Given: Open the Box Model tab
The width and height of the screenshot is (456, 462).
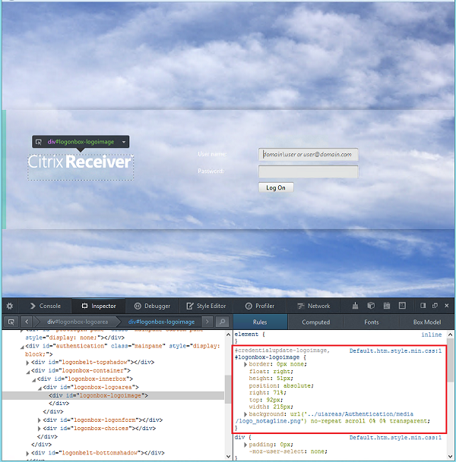Looking at the screenshot, I should click(427, 322).
